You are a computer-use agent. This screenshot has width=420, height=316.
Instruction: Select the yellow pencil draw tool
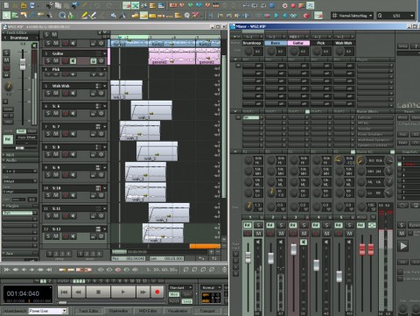click(84, 15)
